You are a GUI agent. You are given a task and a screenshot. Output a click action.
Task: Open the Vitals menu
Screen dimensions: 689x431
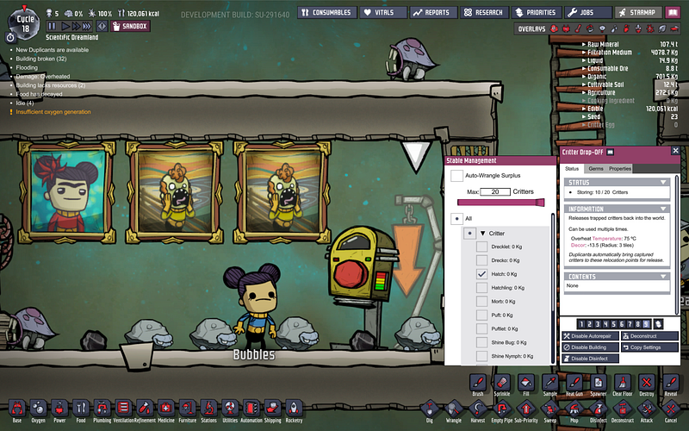pos(382,12)
